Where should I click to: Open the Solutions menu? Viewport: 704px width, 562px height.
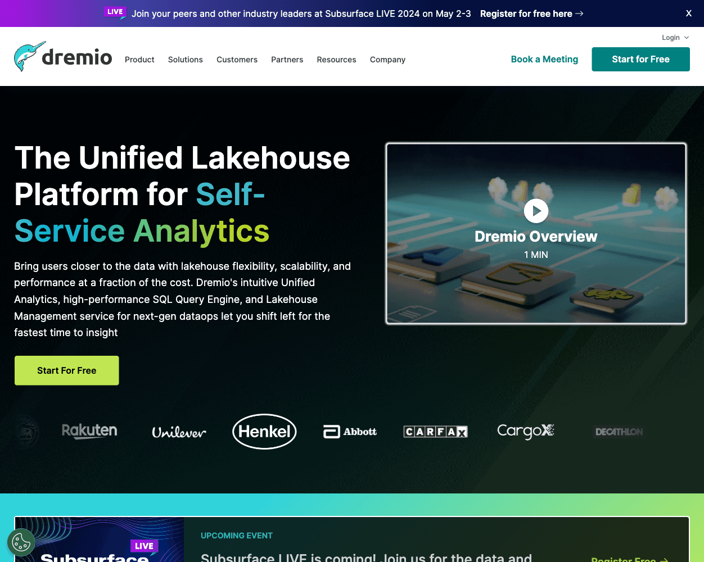point(186,60)
